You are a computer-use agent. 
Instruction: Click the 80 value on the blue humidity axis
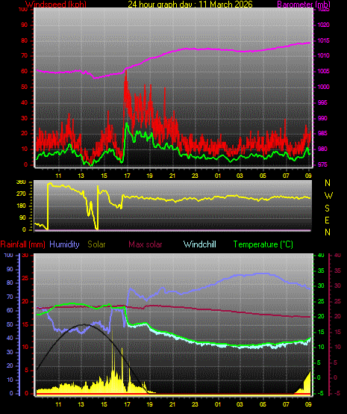click(x=10, y=282)
